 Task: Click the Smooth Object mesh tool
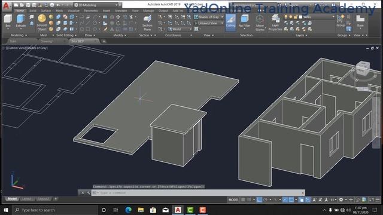[x=42, y=23]
